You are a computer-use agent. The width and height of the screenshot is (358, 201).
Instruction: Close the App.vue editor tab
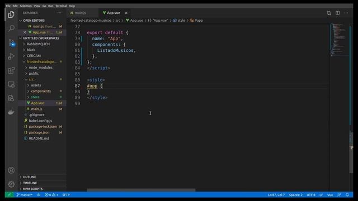[x=126, y=13]
